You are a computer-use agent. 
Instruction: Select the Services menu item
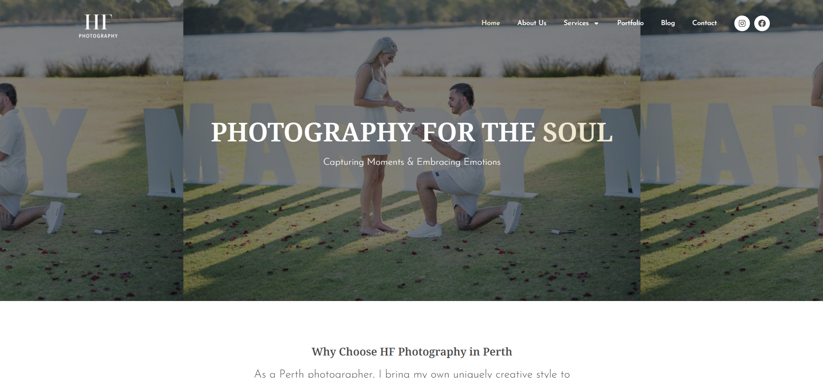576,23
